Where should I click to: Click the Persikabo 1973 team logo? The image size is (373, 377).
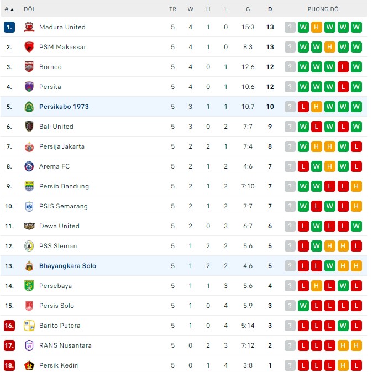pyautogui.click(x=29, y=107)
